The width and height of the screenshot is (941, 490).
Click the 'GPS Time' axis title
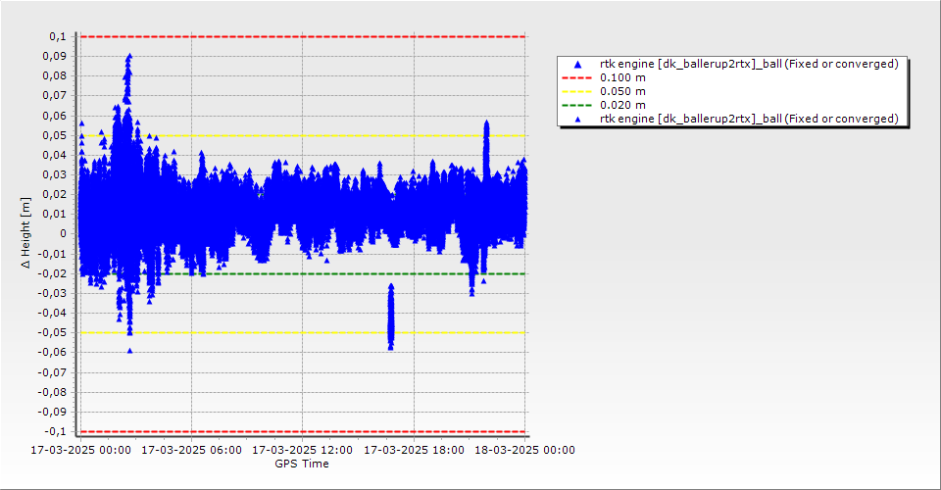click(302, 464)
